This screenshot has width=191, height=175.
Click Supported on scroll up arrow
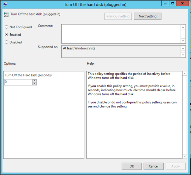click(x=183, y=48)
